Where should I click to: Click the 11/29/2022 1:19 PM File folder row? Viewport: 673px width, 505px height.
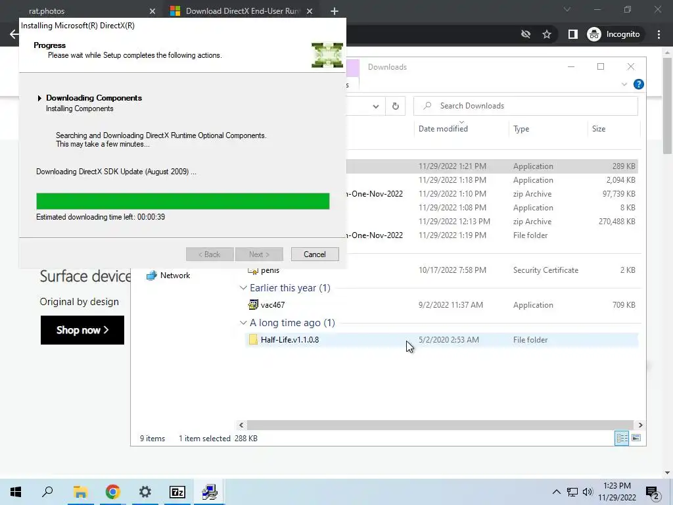coord(492,235)
